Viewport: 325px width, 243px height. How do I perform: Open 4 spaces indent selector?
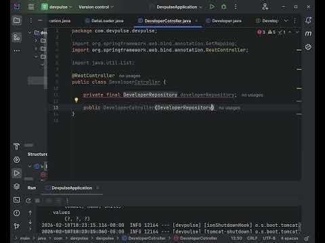point(289,238)
